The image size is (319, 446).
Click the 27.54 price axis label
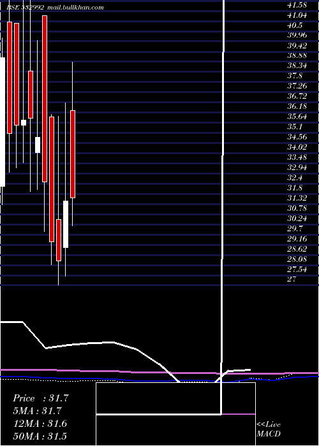tap(297, 269)
